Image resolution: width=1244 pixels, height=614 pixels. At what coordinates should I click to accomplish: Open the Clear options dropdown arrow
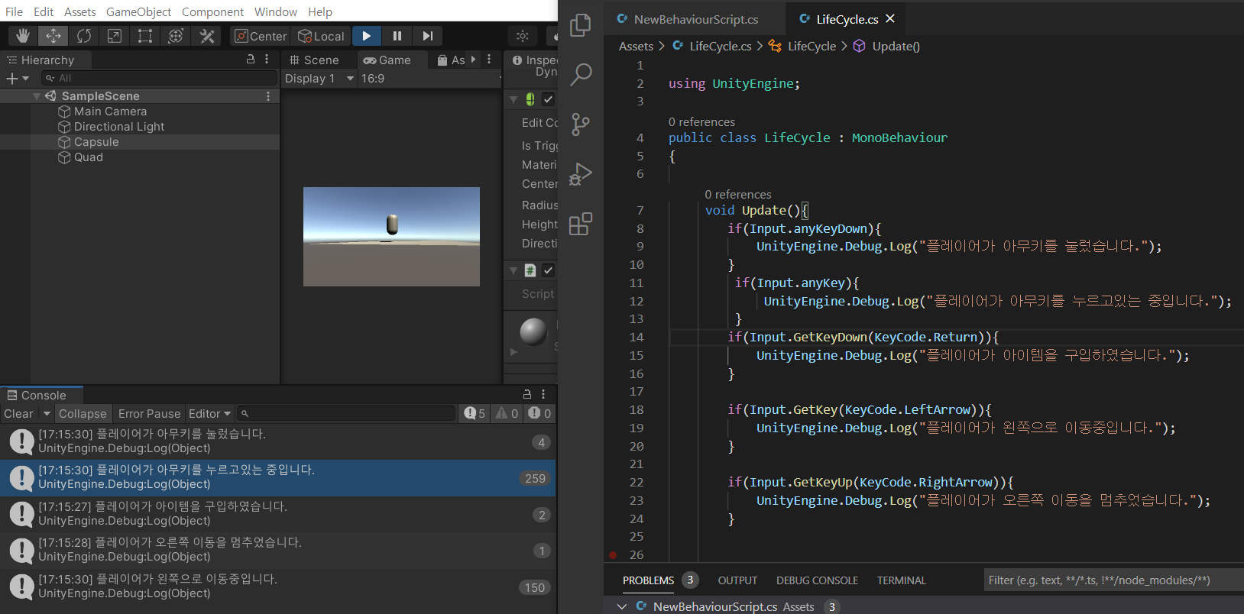tap(47, 413)
